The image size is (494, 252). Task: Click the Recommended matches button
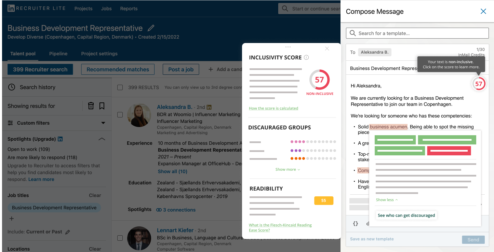pyautogui.click(x=118, y=69)
